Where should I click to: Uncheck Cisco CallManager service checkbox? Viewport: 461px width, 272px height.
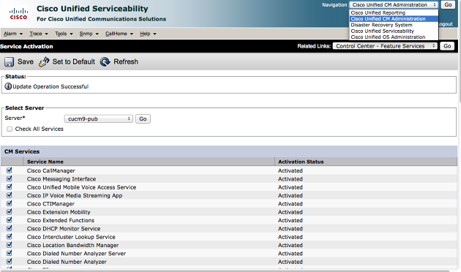tap(10, 170)
